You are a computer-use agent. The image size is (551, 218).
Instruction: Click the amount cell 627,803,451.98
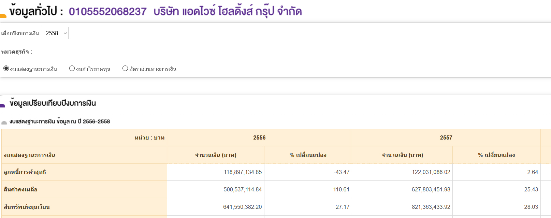(x=431, y=190)
